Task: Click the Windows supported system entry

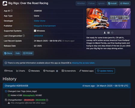Action: click(x=39, y=31)
